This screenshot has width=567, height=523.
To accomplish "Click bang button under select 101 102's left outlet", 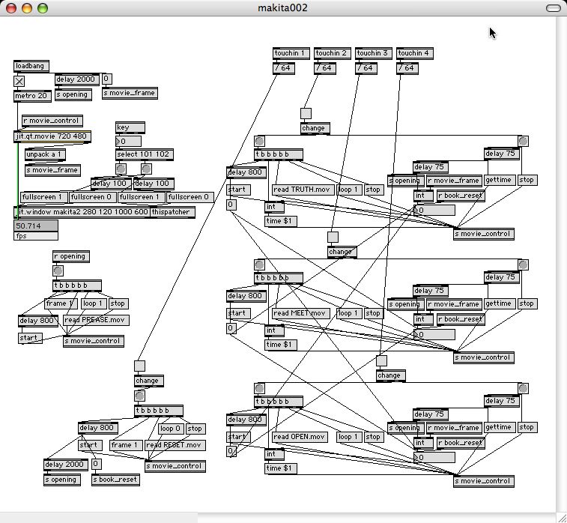I will (x=121, y=169).
